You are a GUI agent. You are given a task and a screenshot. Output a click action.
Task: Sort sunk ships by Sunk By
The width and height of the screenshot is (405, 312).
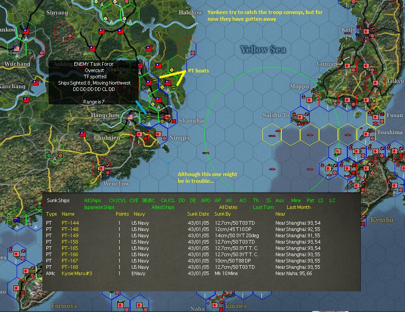(x=223, y=214)
